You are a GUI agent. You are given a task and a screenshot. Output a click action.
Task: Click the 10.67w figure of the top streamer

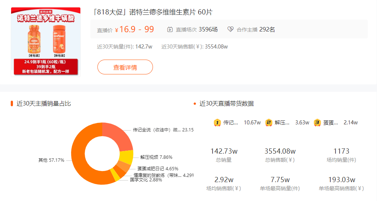coord(252,123)
